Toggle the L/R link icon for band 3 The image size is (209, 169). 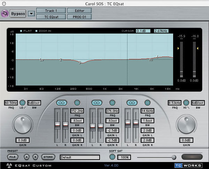(x=97, y=103)
